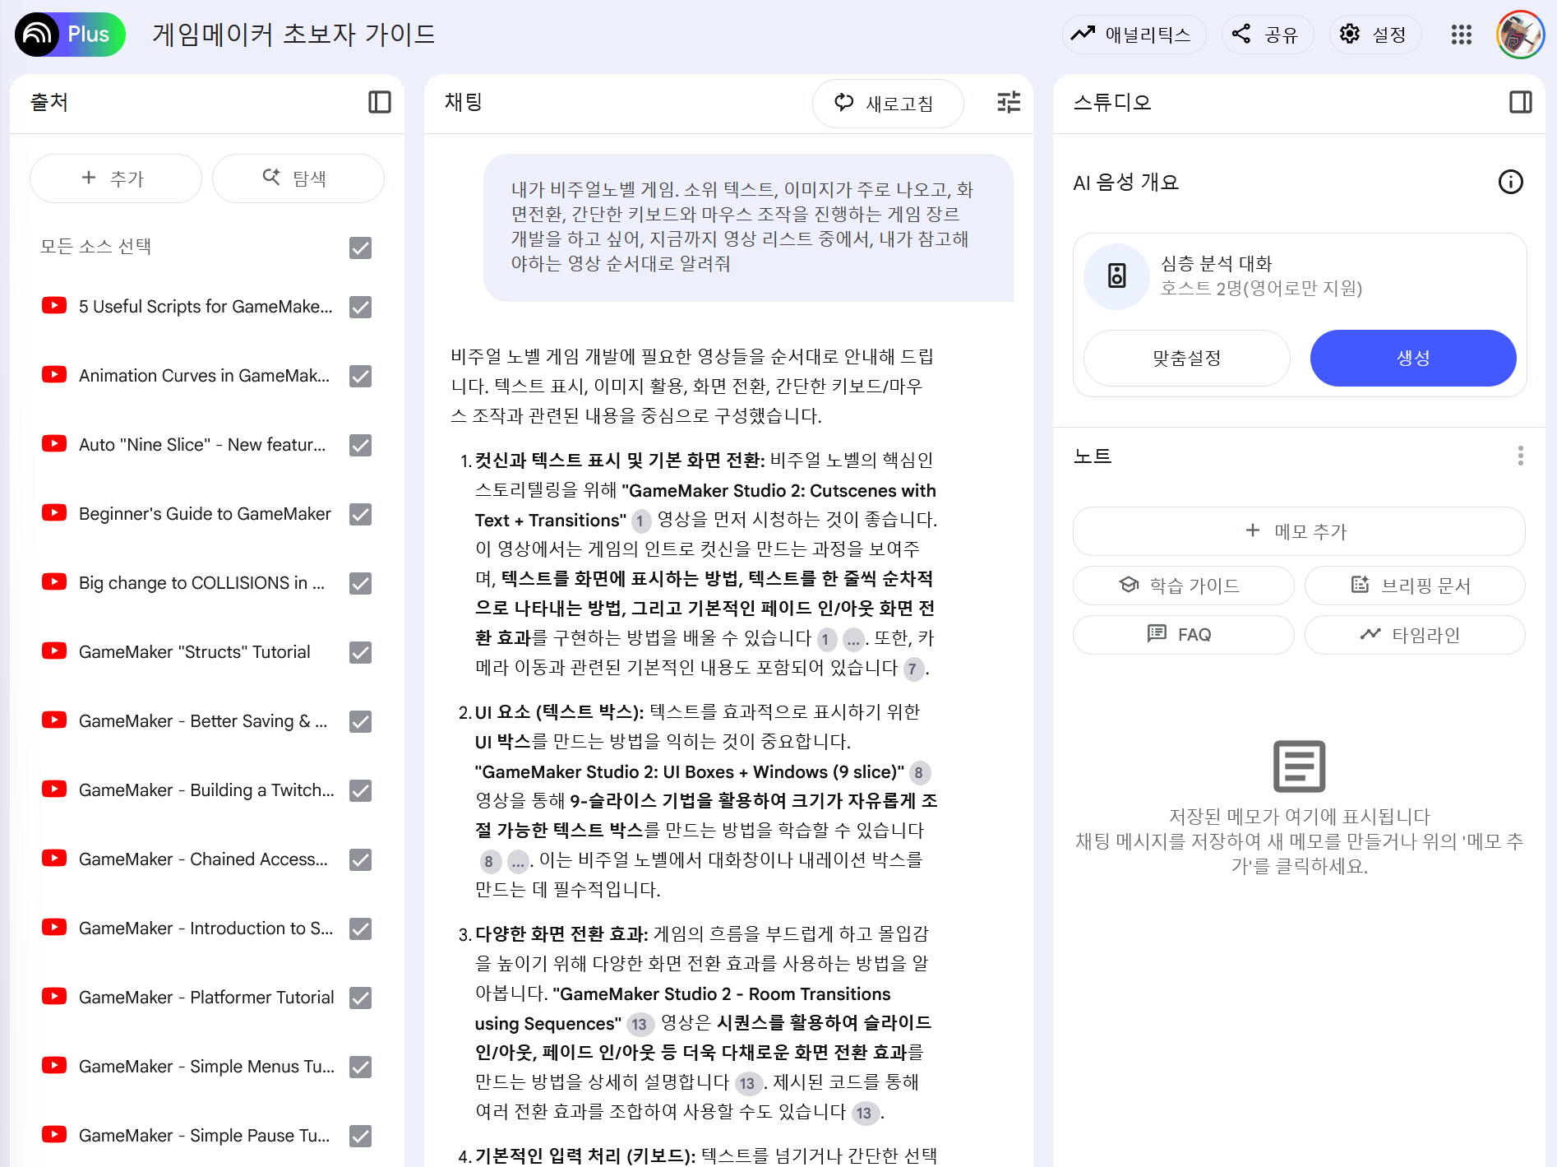Image resolution: width=1557 pixels, height=1167 pixels.
Task: Add a new memo note
Action: click(1298, 531)
